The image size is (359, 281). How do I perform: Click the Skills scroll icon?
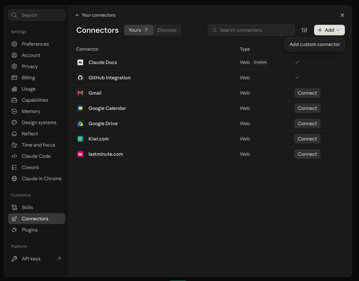[14, 207]
